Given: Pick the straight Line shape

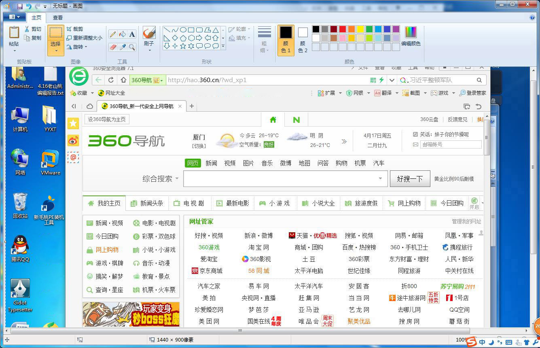Looking at the screenshot, I should [167, 30].
